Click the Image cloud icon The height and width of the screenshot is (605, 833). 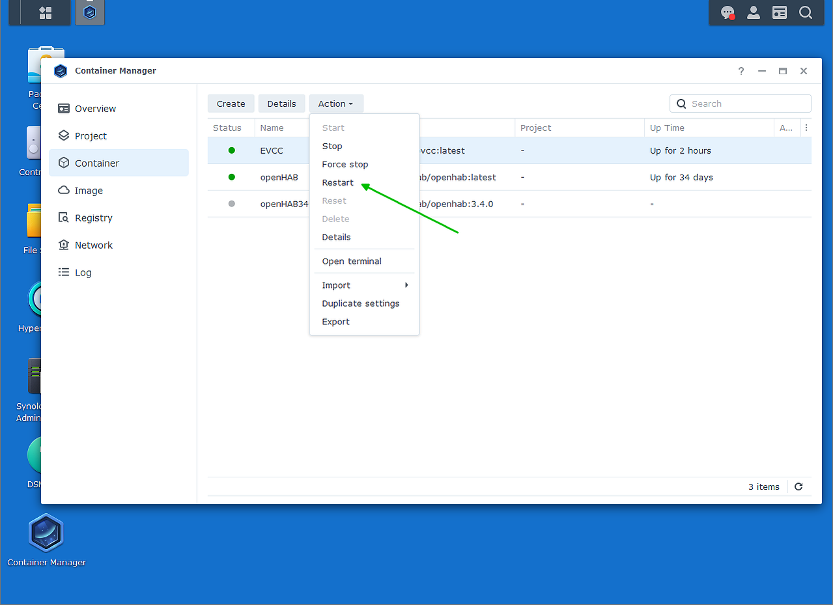coord(64,190)
